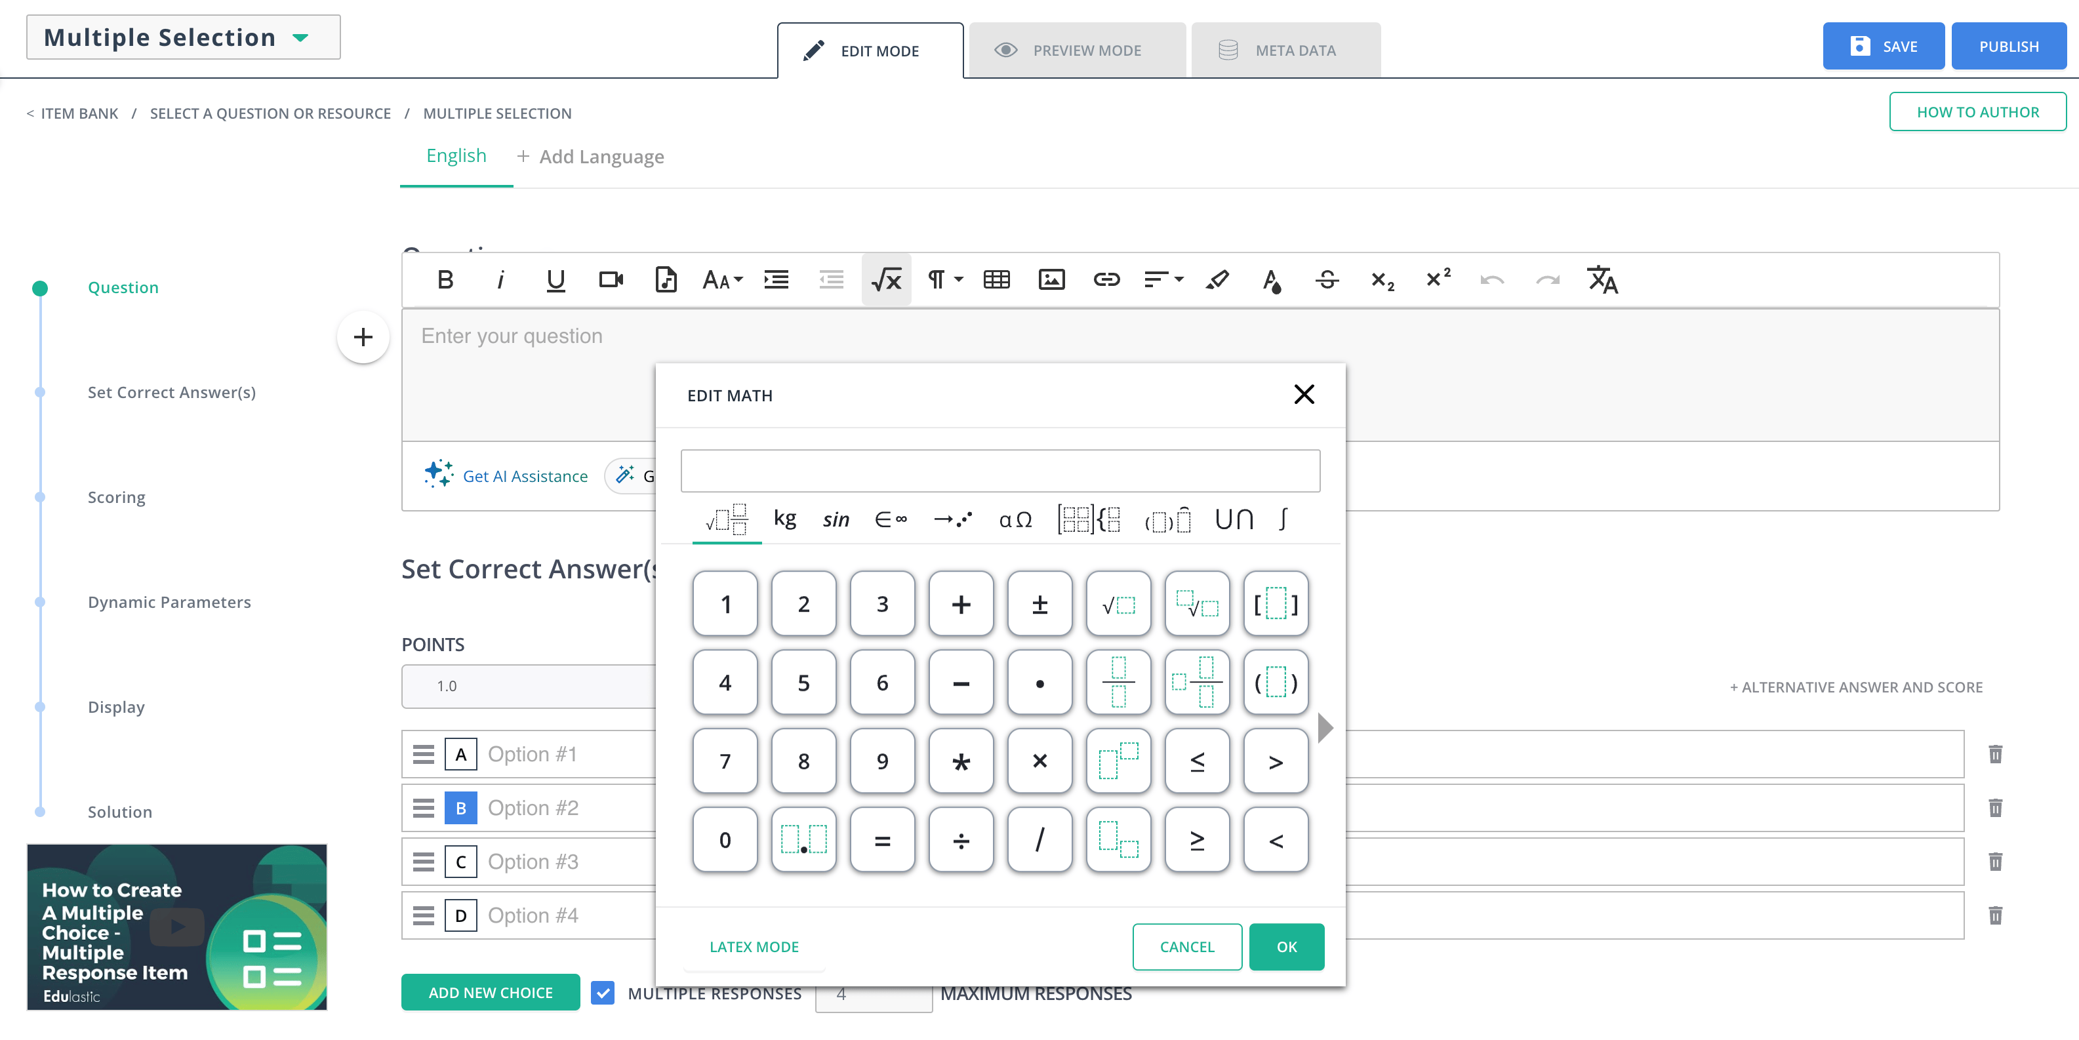Decrease indent of text
This screenshot has width=2079, height=1040.
click(x=832, y=280)
